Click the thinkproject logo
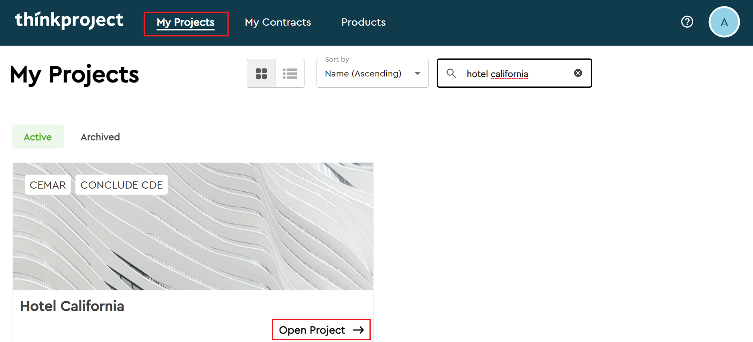The width and height of the screenshot is (753, 342). 69,20
